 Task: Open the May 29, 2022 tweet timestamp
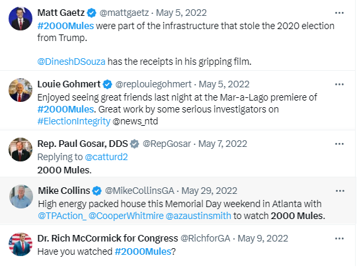tap(209, 191)
